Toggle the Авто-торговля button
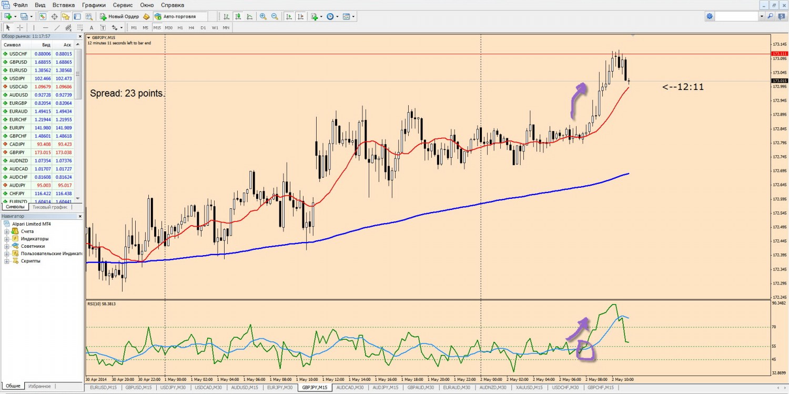789x394 pixels. tap(180, 16)
